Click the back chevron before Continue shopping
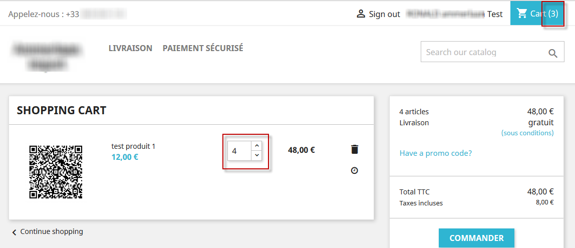The width and height of the screenshot is (575, 248). (14, 232)
